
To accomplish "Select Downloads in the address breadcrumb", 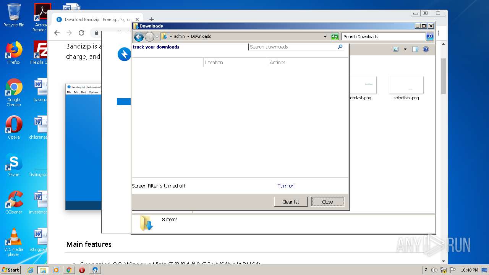I will [x=201, y=37].
